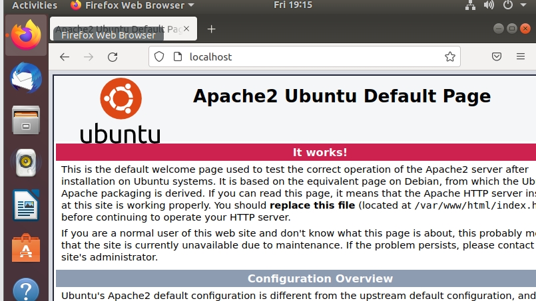Open the network status icon
Viewport: 536px width, 301px height.
(x=470, y=5)
